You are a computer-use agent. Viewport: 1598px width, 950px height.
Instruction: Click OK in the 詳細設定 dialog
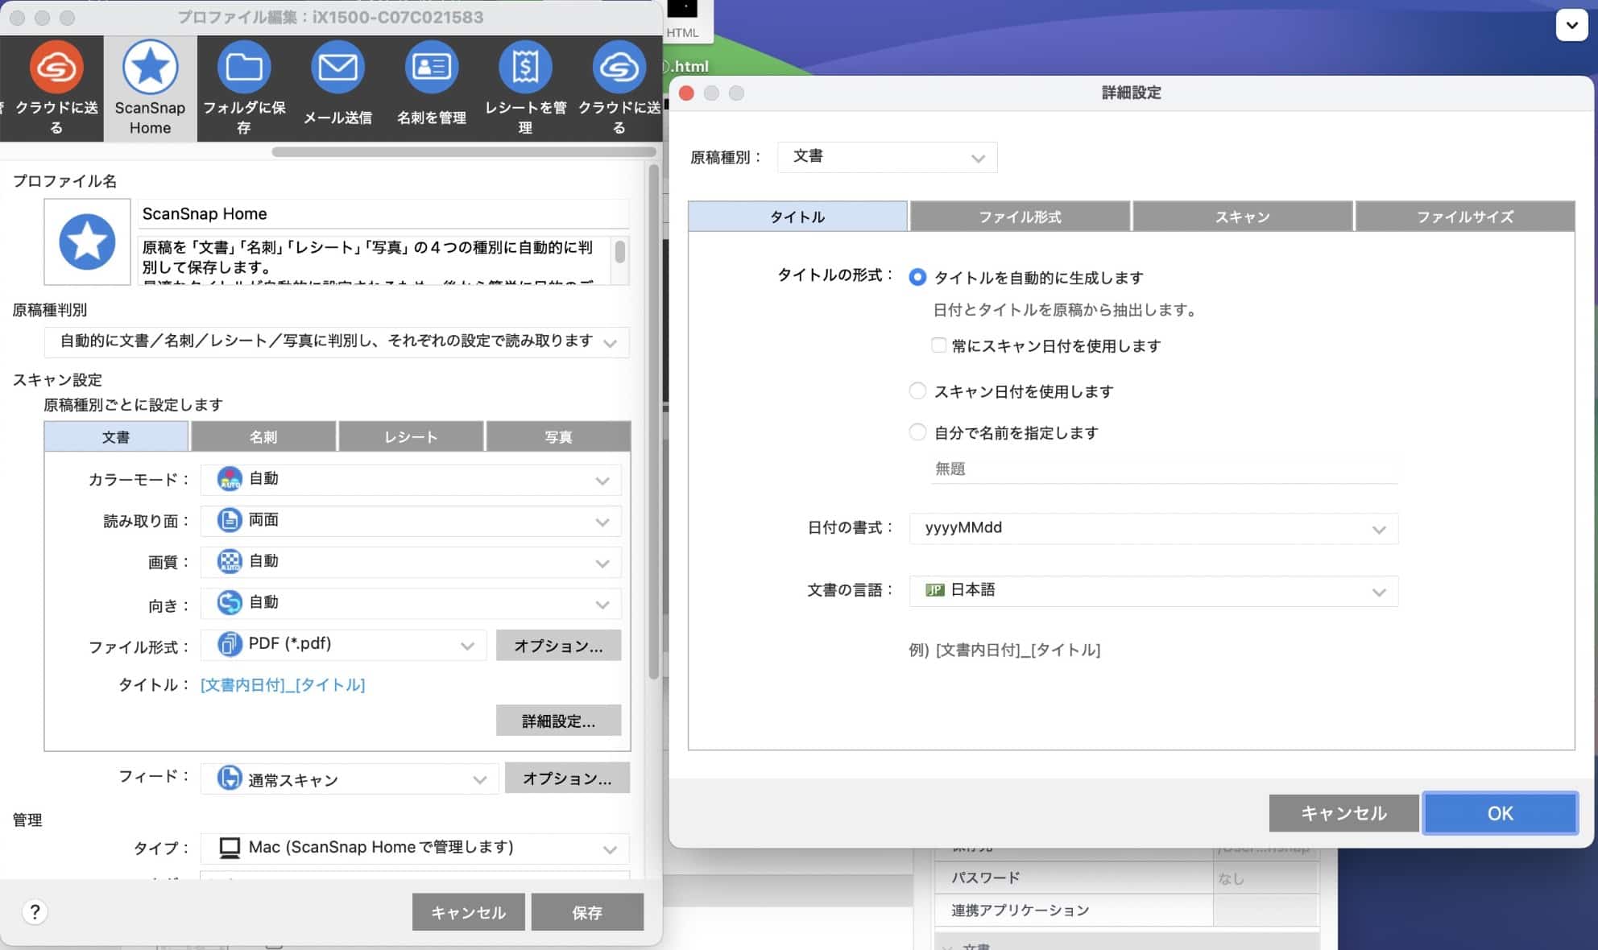1500,813
